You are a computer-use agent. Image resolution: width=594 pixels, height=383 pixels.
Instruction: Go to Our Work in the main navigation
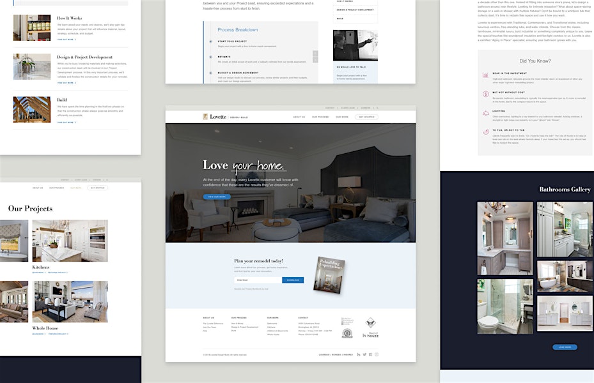point(342,117)
